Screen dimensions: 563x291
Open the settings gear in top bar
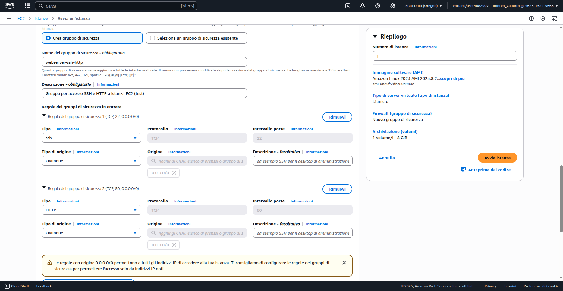[x=393, y=6]
